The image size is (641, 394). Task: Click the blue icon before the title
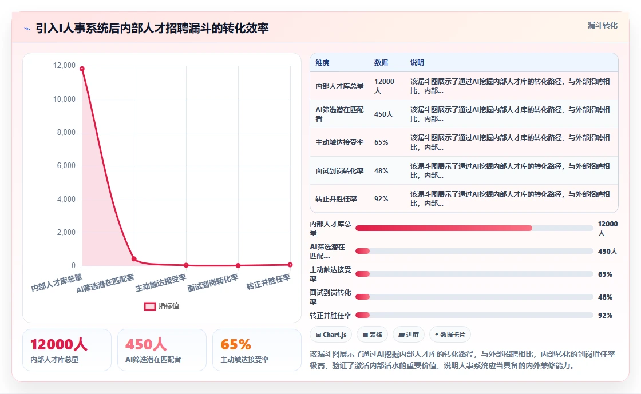click(x=27, y=29)
